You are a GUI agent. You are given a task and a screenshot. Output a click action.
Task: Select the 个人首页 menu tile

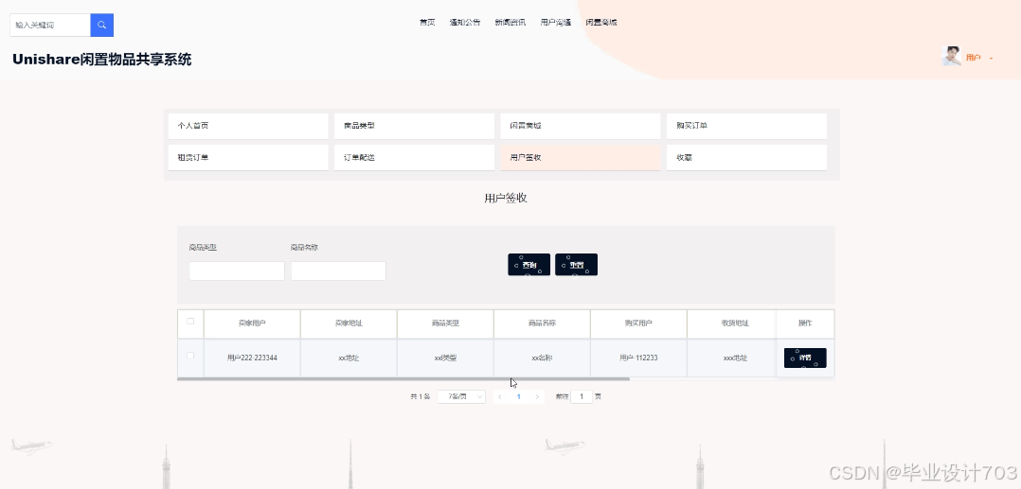coord(248,126)
